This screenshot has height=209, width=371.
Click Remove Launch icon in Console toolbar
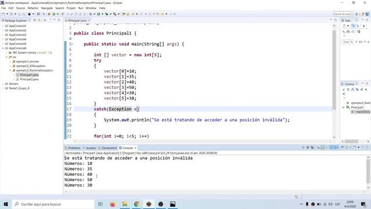click(308, 147)
